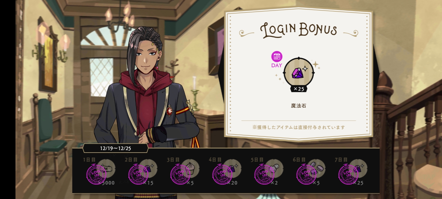Tap the purple magic stone reward icon
The width and height of the screenshot is (442, 199).
pyautogui.click(x=299, y=73)
